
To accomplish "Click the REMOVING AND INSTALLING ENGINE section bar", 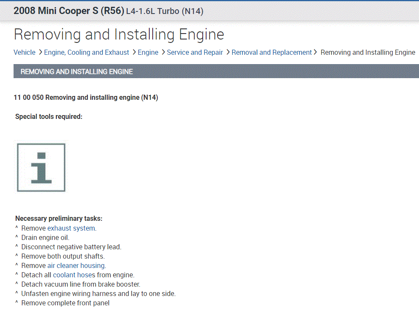I will click(x=216, y=71).
